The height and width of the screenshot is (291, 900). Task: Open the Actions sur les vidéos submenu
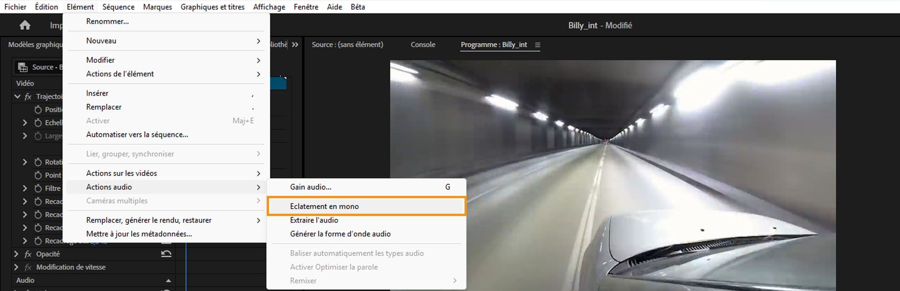click(x=166, y=173)
